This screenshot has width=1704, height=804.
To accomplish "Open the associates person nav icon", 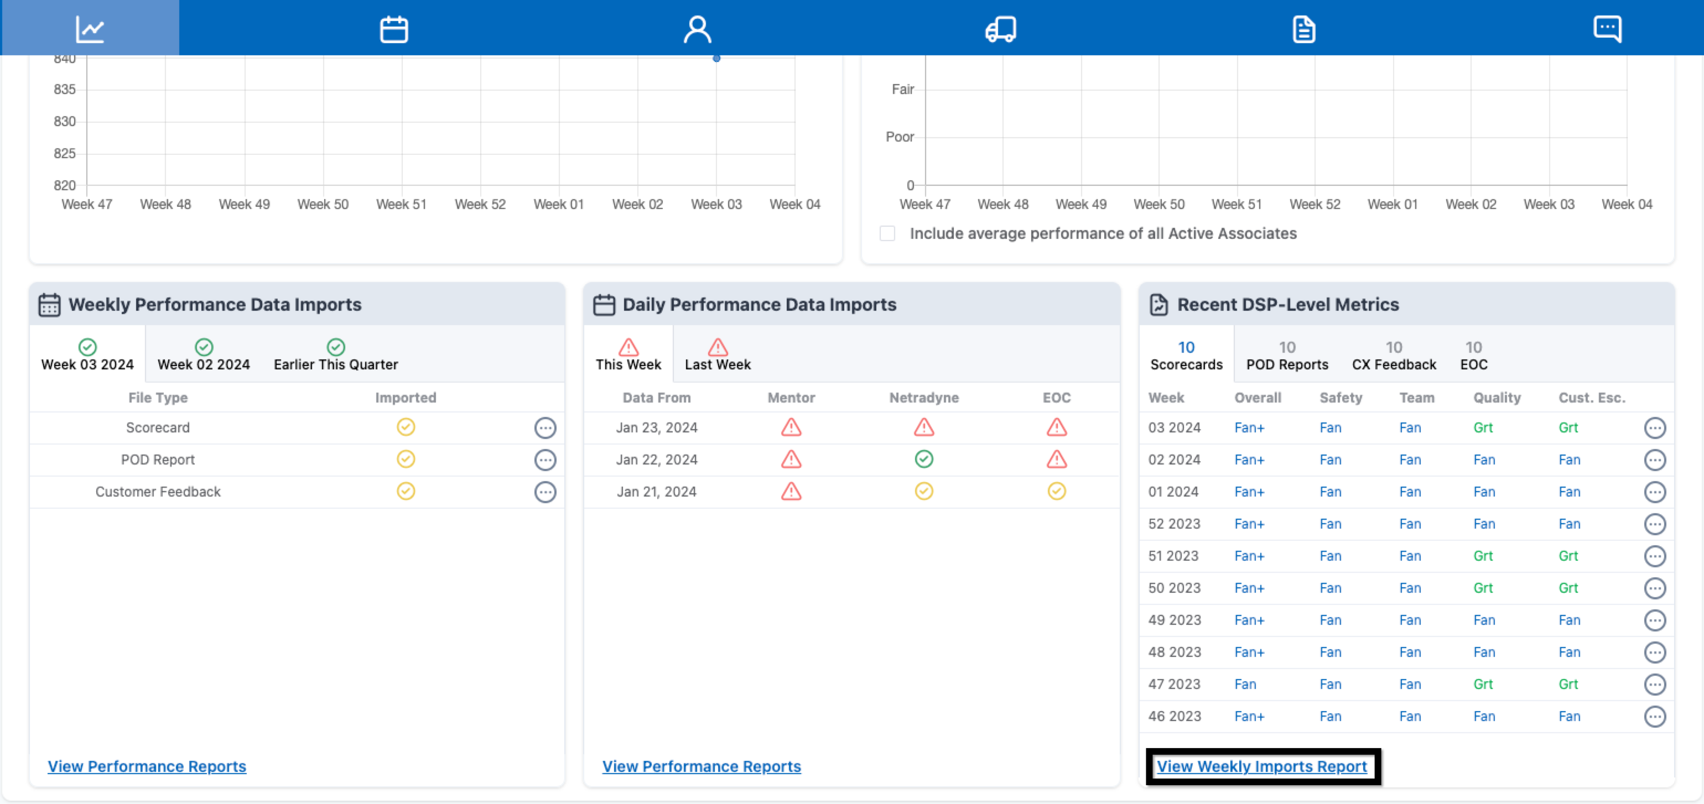I will [x=697, y=28].
